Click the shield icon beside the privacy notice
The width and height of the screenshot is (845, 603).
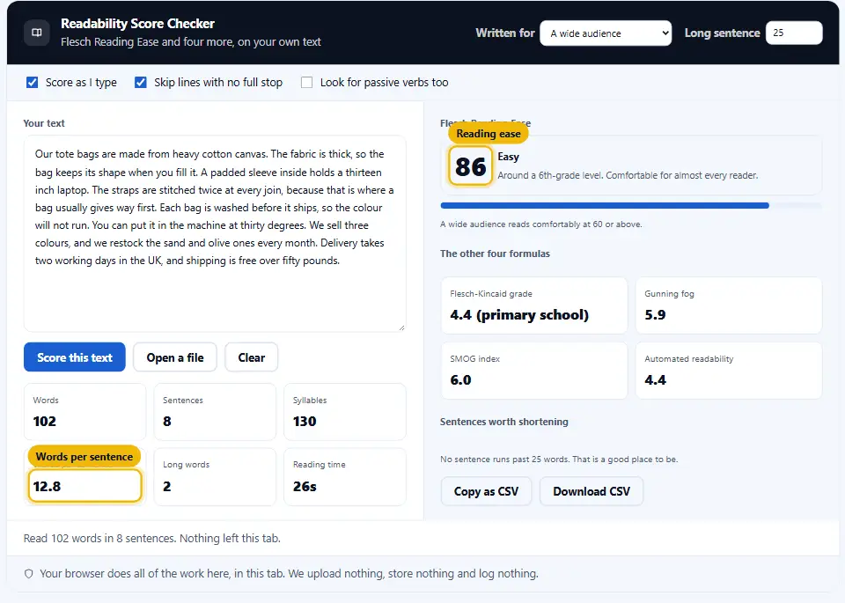pos(29,573)
